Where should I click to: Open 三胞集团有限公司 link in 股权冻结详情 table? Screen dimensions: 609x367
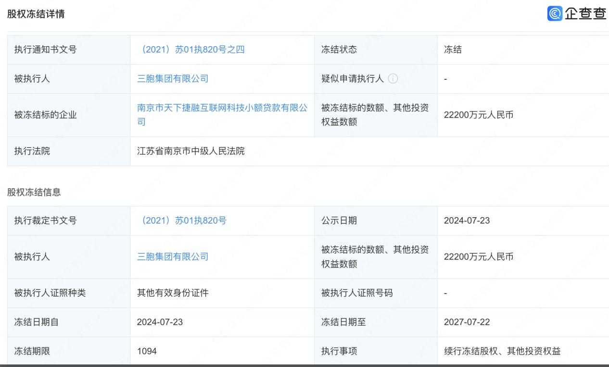[173, 79]
